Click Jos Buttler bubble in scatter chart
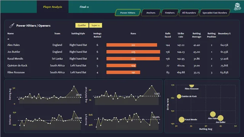Screen dimensions: 244x137 pos(220,118)
